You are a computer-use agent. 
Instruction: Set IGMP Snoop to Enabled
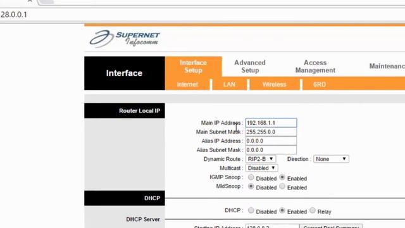pyautogui.click(x=282, y=177)
